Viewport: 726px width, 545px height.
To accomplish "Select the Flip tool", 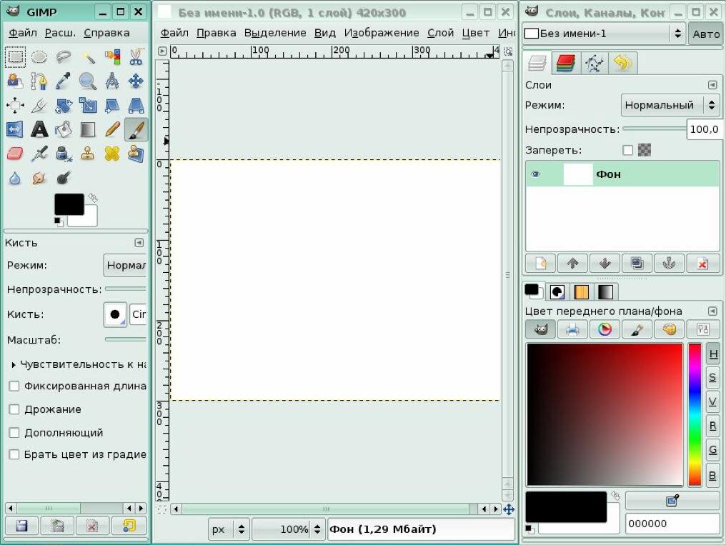I will coord(15,129).
